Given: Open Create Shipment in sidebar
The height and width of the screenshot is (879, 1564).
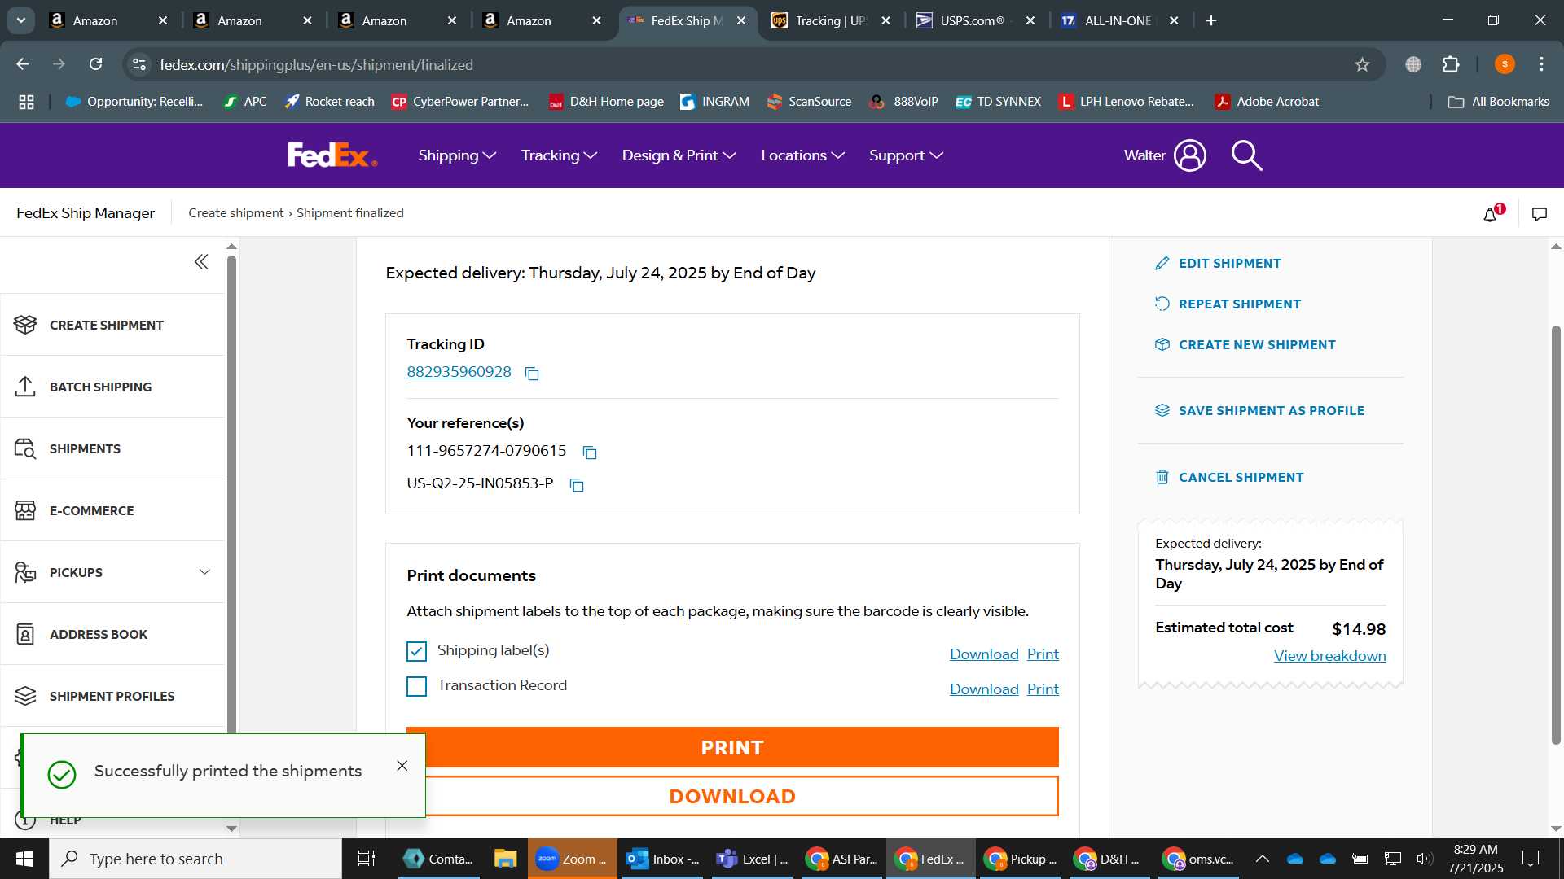Looking at the screenshot, I should coord(112,325).
